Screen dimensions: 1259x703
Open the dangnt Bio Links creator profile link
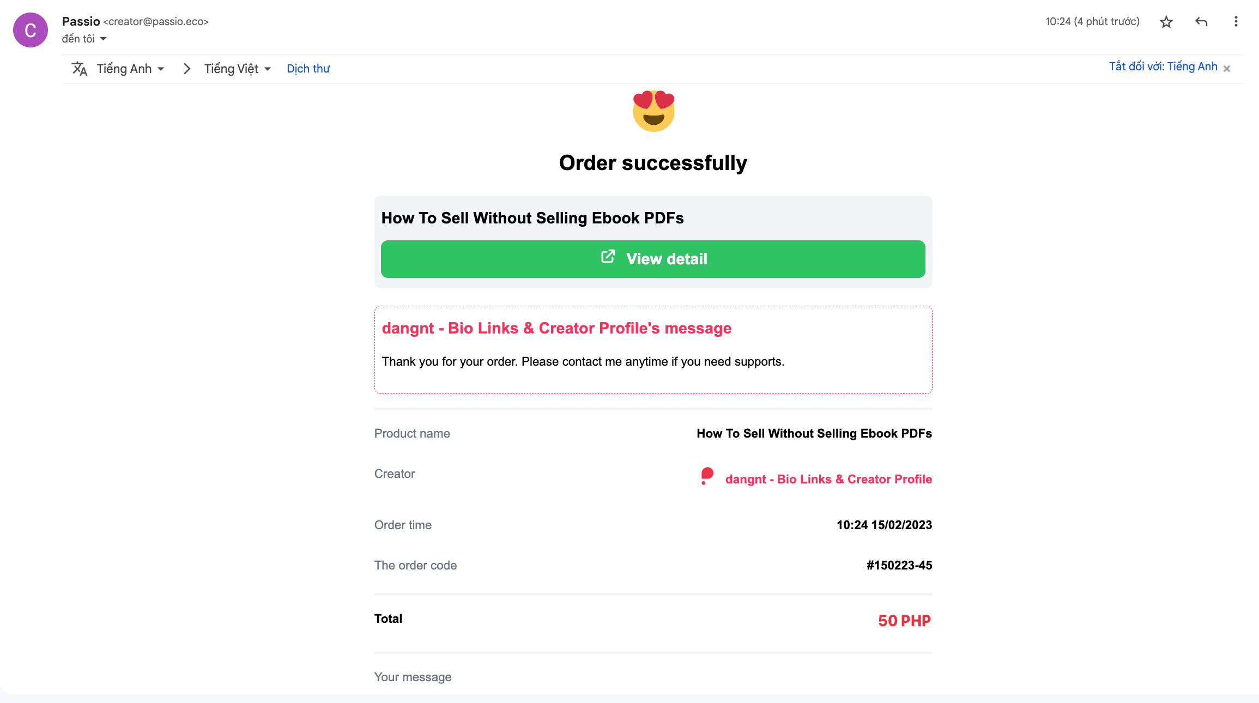click(828, 479)
